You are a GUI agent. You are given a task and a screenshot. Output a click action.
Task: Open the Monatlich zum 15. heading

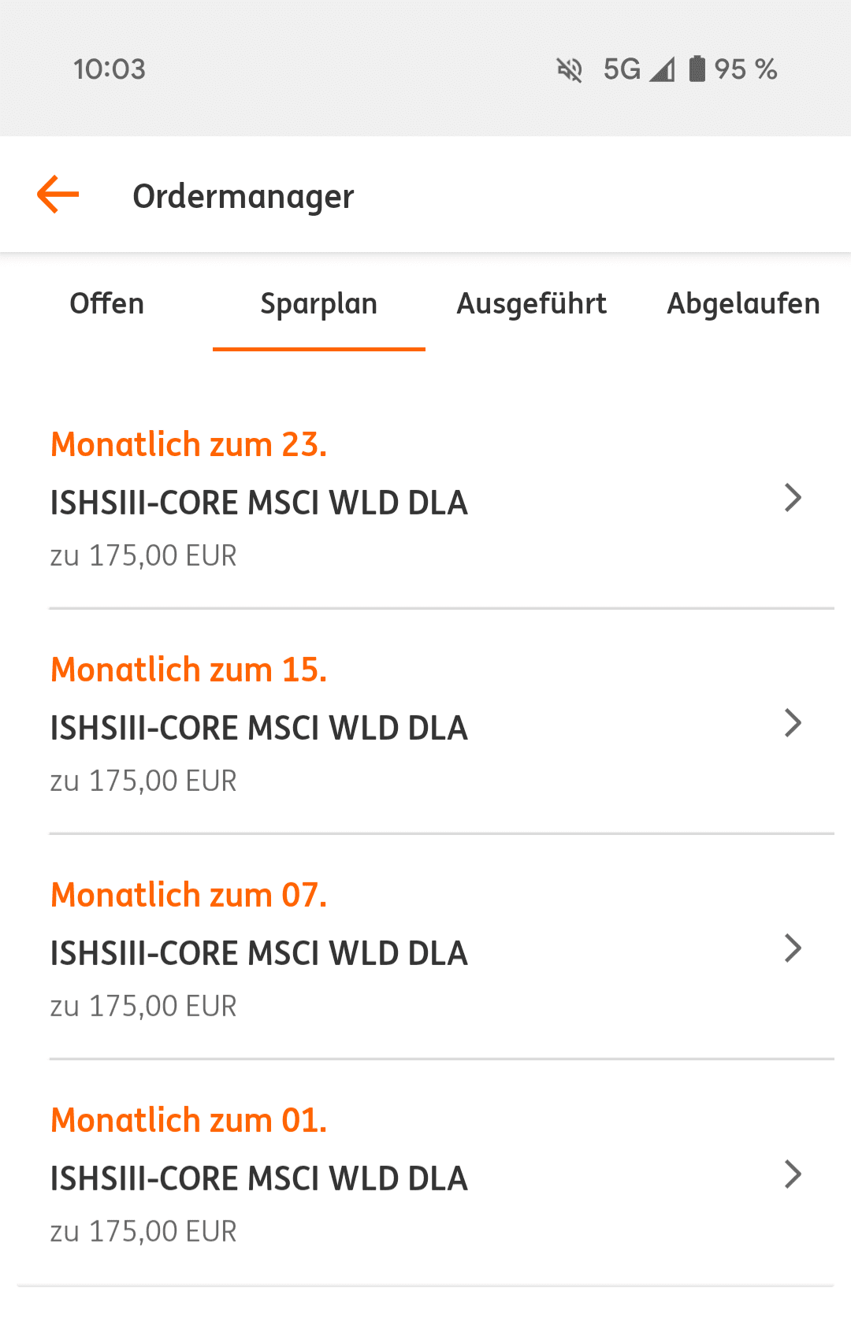coord(189,670)
